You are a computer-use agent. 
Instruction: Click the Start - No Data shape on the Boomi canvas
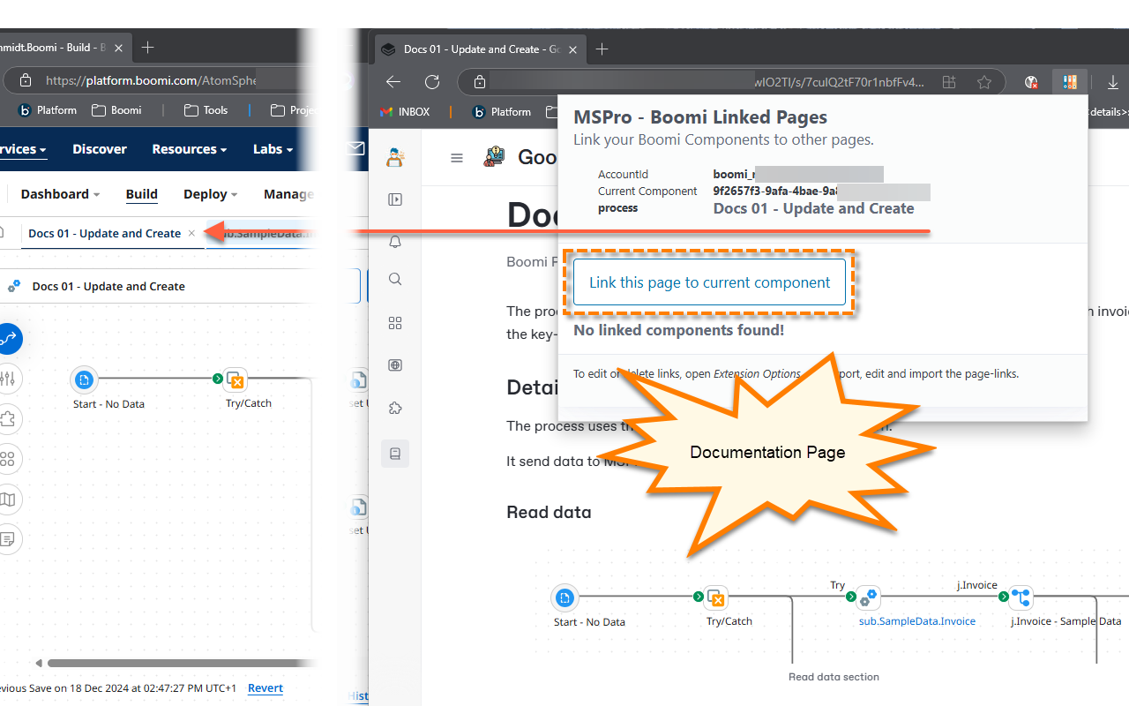(84, 379)
